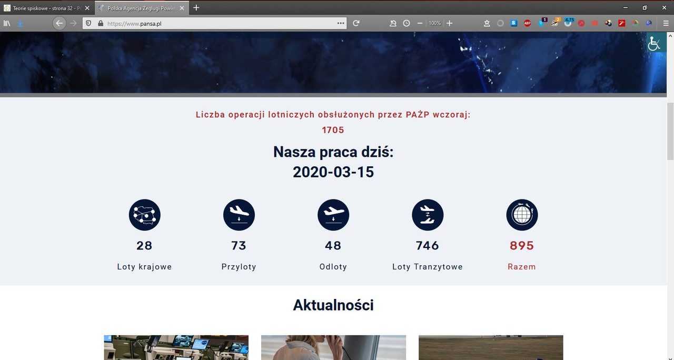Zoom out with the minus button
Image resolution: width=674 pixels, height=360 pixels.
coord(420,23)
